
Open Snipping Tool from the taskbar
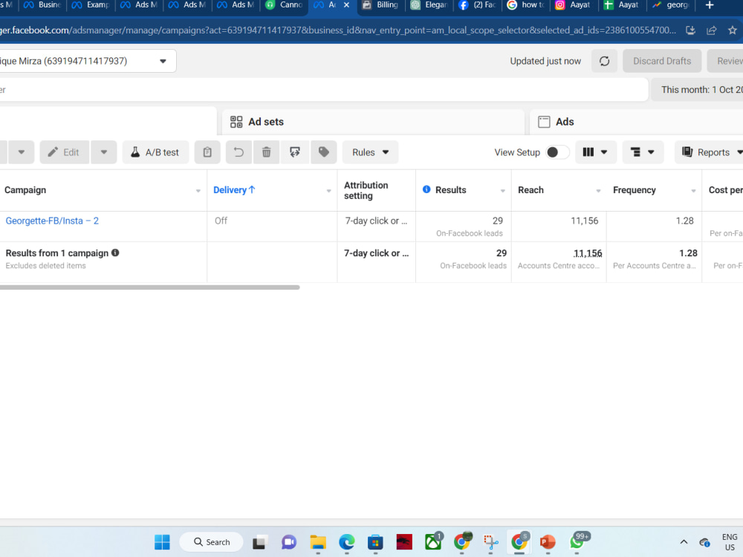490,542
